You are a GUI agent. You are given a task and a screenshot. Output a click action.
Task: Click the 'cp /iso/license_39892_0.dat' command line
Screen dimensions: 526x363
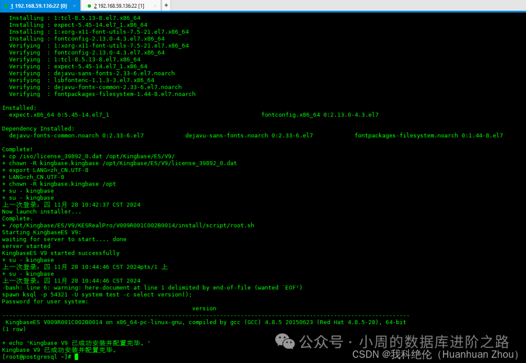pyautogui.click(x=89, y=156)
